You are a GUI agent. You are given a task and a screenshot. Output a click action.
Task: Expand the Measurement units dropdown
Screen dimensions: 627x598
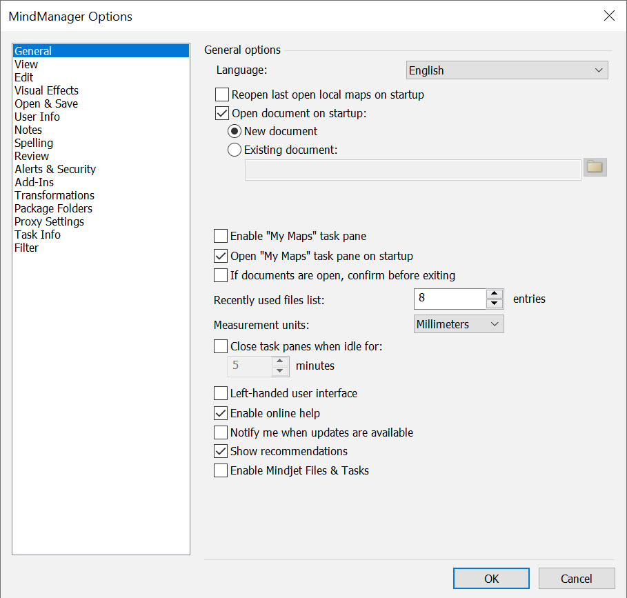(459, 324)
